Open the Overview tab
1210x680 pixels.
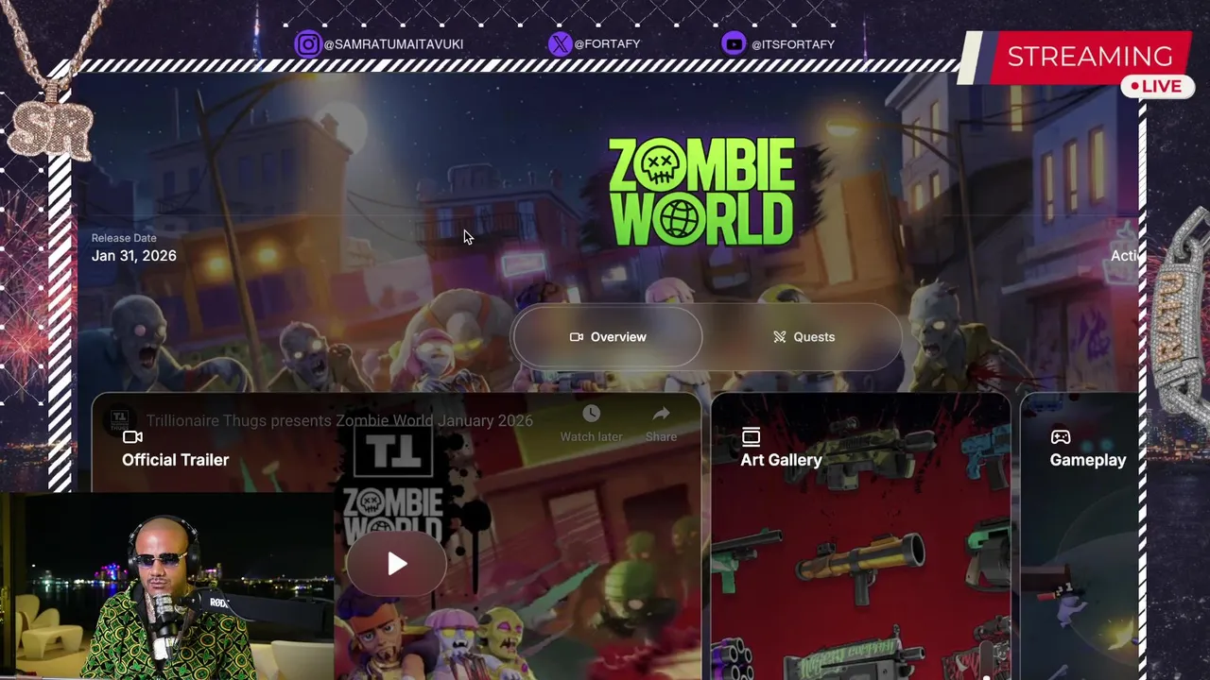[608, 337]
